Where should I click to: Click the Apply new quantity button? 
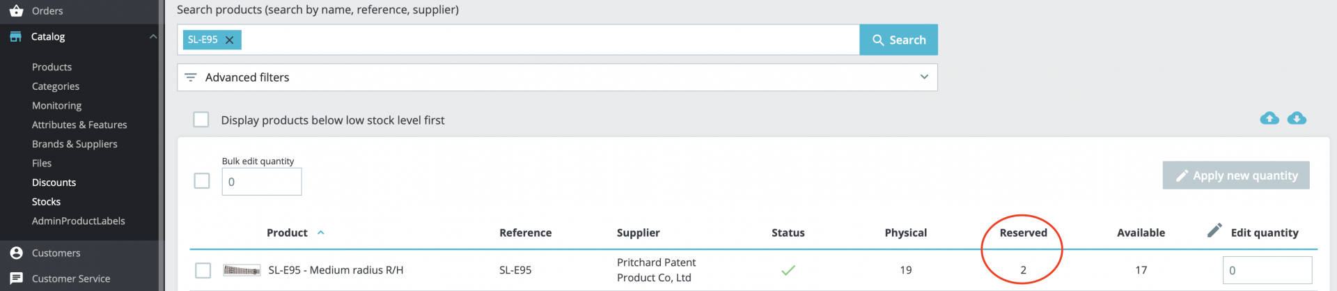pos(1235,175)
